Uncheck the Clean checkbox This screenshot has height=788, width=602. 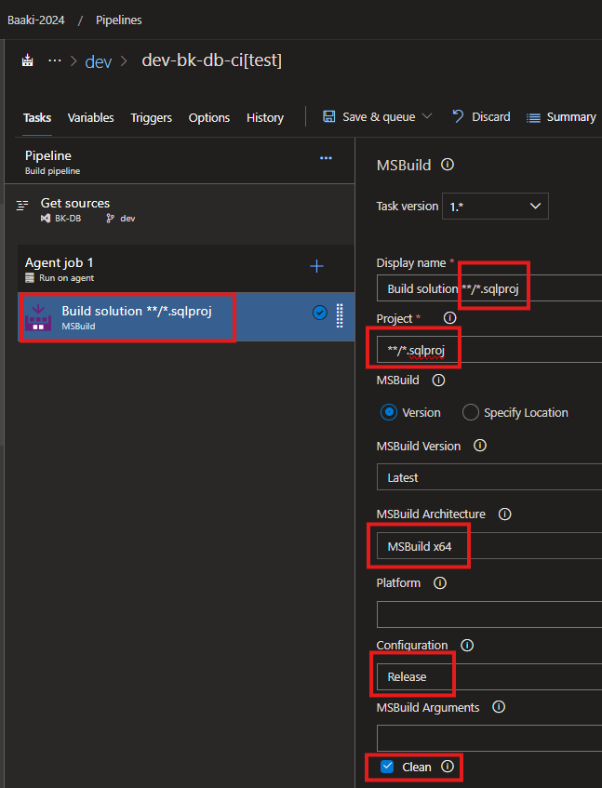point(387,767)
